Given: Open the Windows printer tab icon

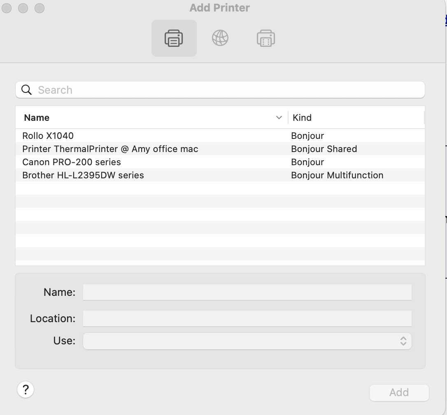Looking at the screenshot, I should tap(266, 38).
